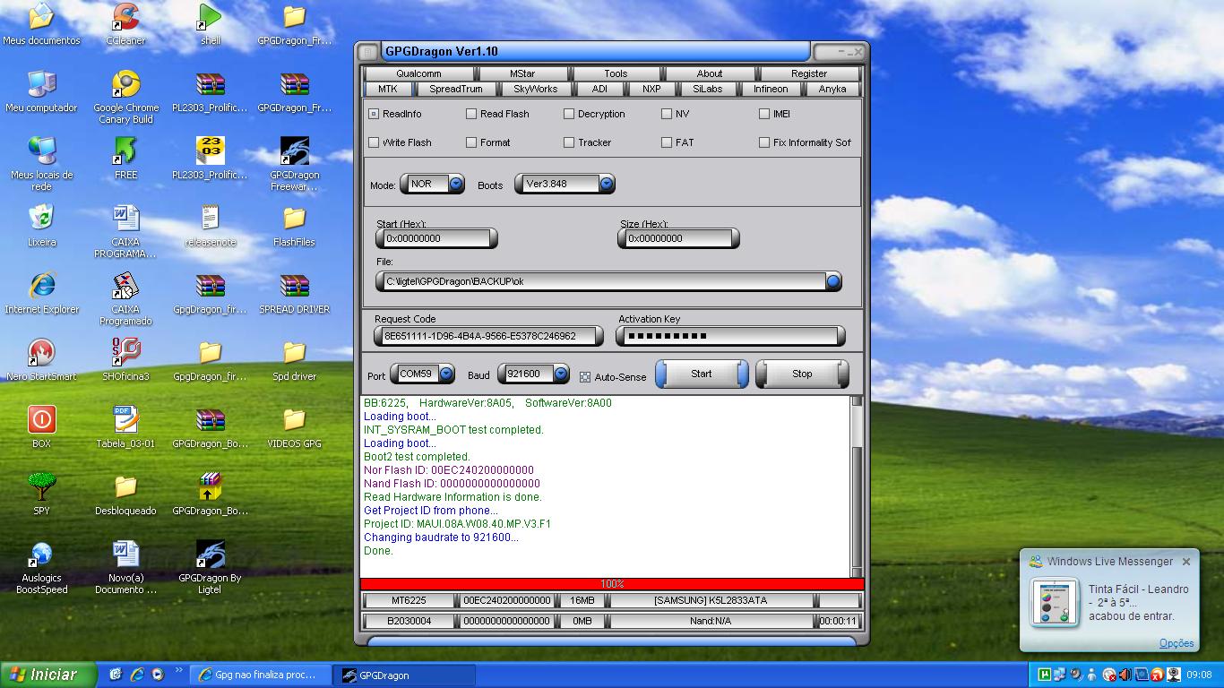Viewport: 1224px width, 688px height.
Task: Click the Start button in GPGDragon
Action: click(x=702, y=374)
